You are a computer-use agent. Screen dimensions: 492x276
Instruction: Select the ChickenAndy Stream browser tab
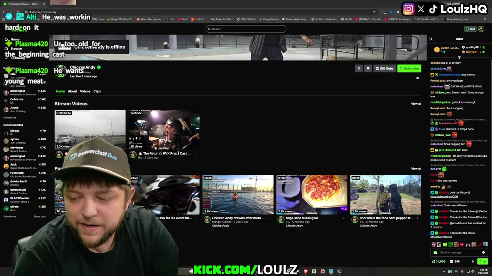pyautogui.click(x=24, y=4)
